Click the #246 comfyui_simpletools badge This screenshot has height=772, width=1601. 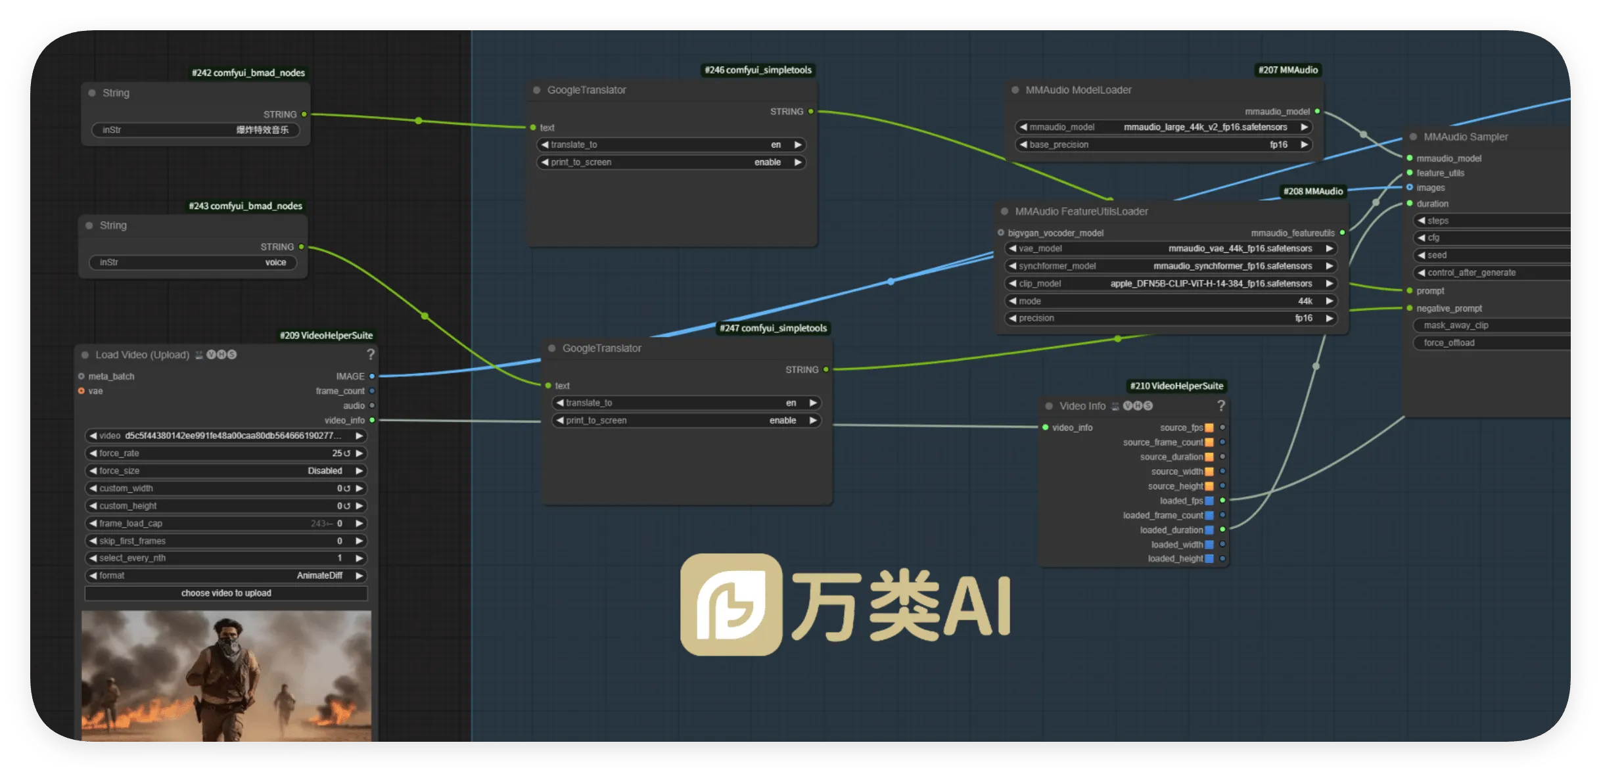[x=758, y=70]
